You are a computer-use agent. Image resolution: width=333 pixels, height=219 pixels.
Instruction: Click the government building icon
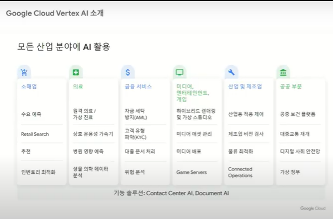tap(283, 72)
